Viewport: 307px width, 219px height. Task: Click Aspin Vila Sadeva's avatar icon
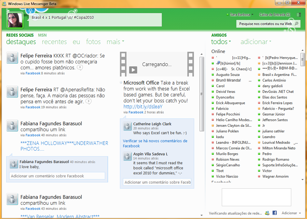point(128,157)
